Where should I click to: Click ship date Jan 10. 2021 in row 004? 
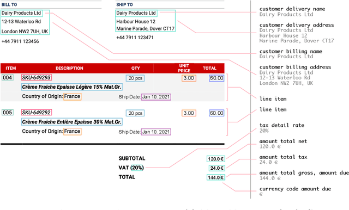click(156, 97)
